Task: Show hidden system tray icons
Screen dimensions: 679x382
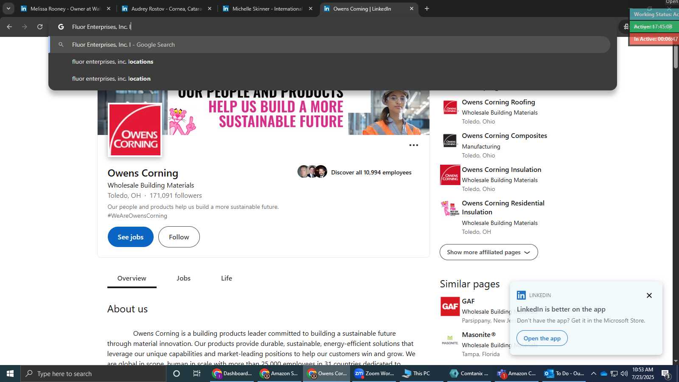Action: click(593, 374)
